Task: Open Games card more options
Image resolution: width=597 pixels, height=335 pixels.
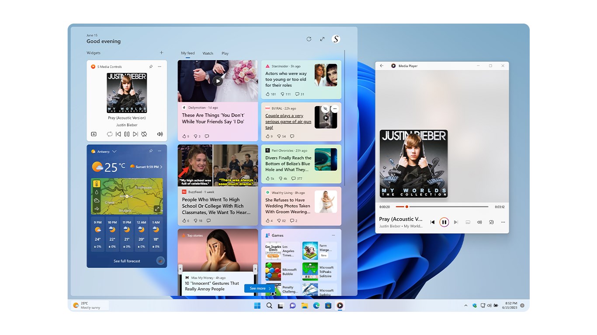Action: click(333, 235)
